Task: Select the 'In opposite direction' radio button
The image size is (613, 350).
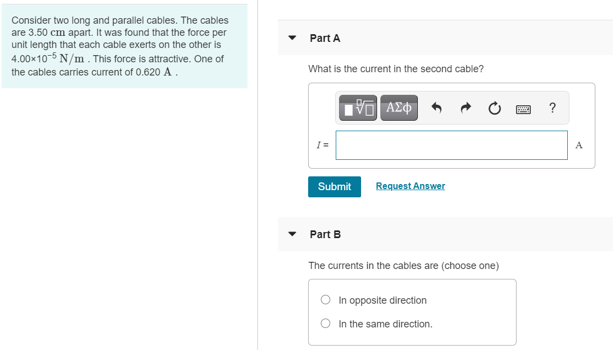Action: click(325, 299)
